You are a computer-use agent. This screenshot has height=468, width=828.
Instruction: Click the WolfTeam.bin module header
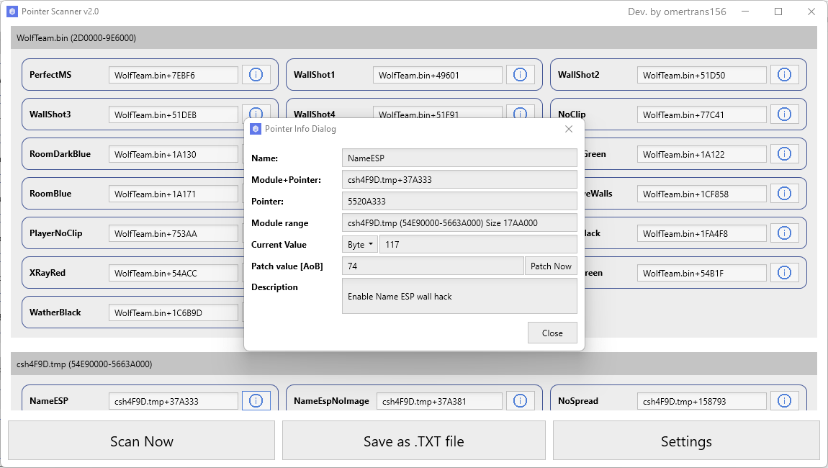[x=414, y=37]
